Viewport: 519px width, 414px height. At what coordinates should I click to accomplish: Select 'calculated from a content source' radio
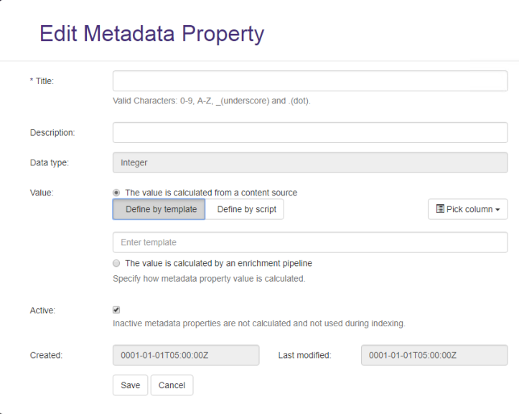click(117, 193)
